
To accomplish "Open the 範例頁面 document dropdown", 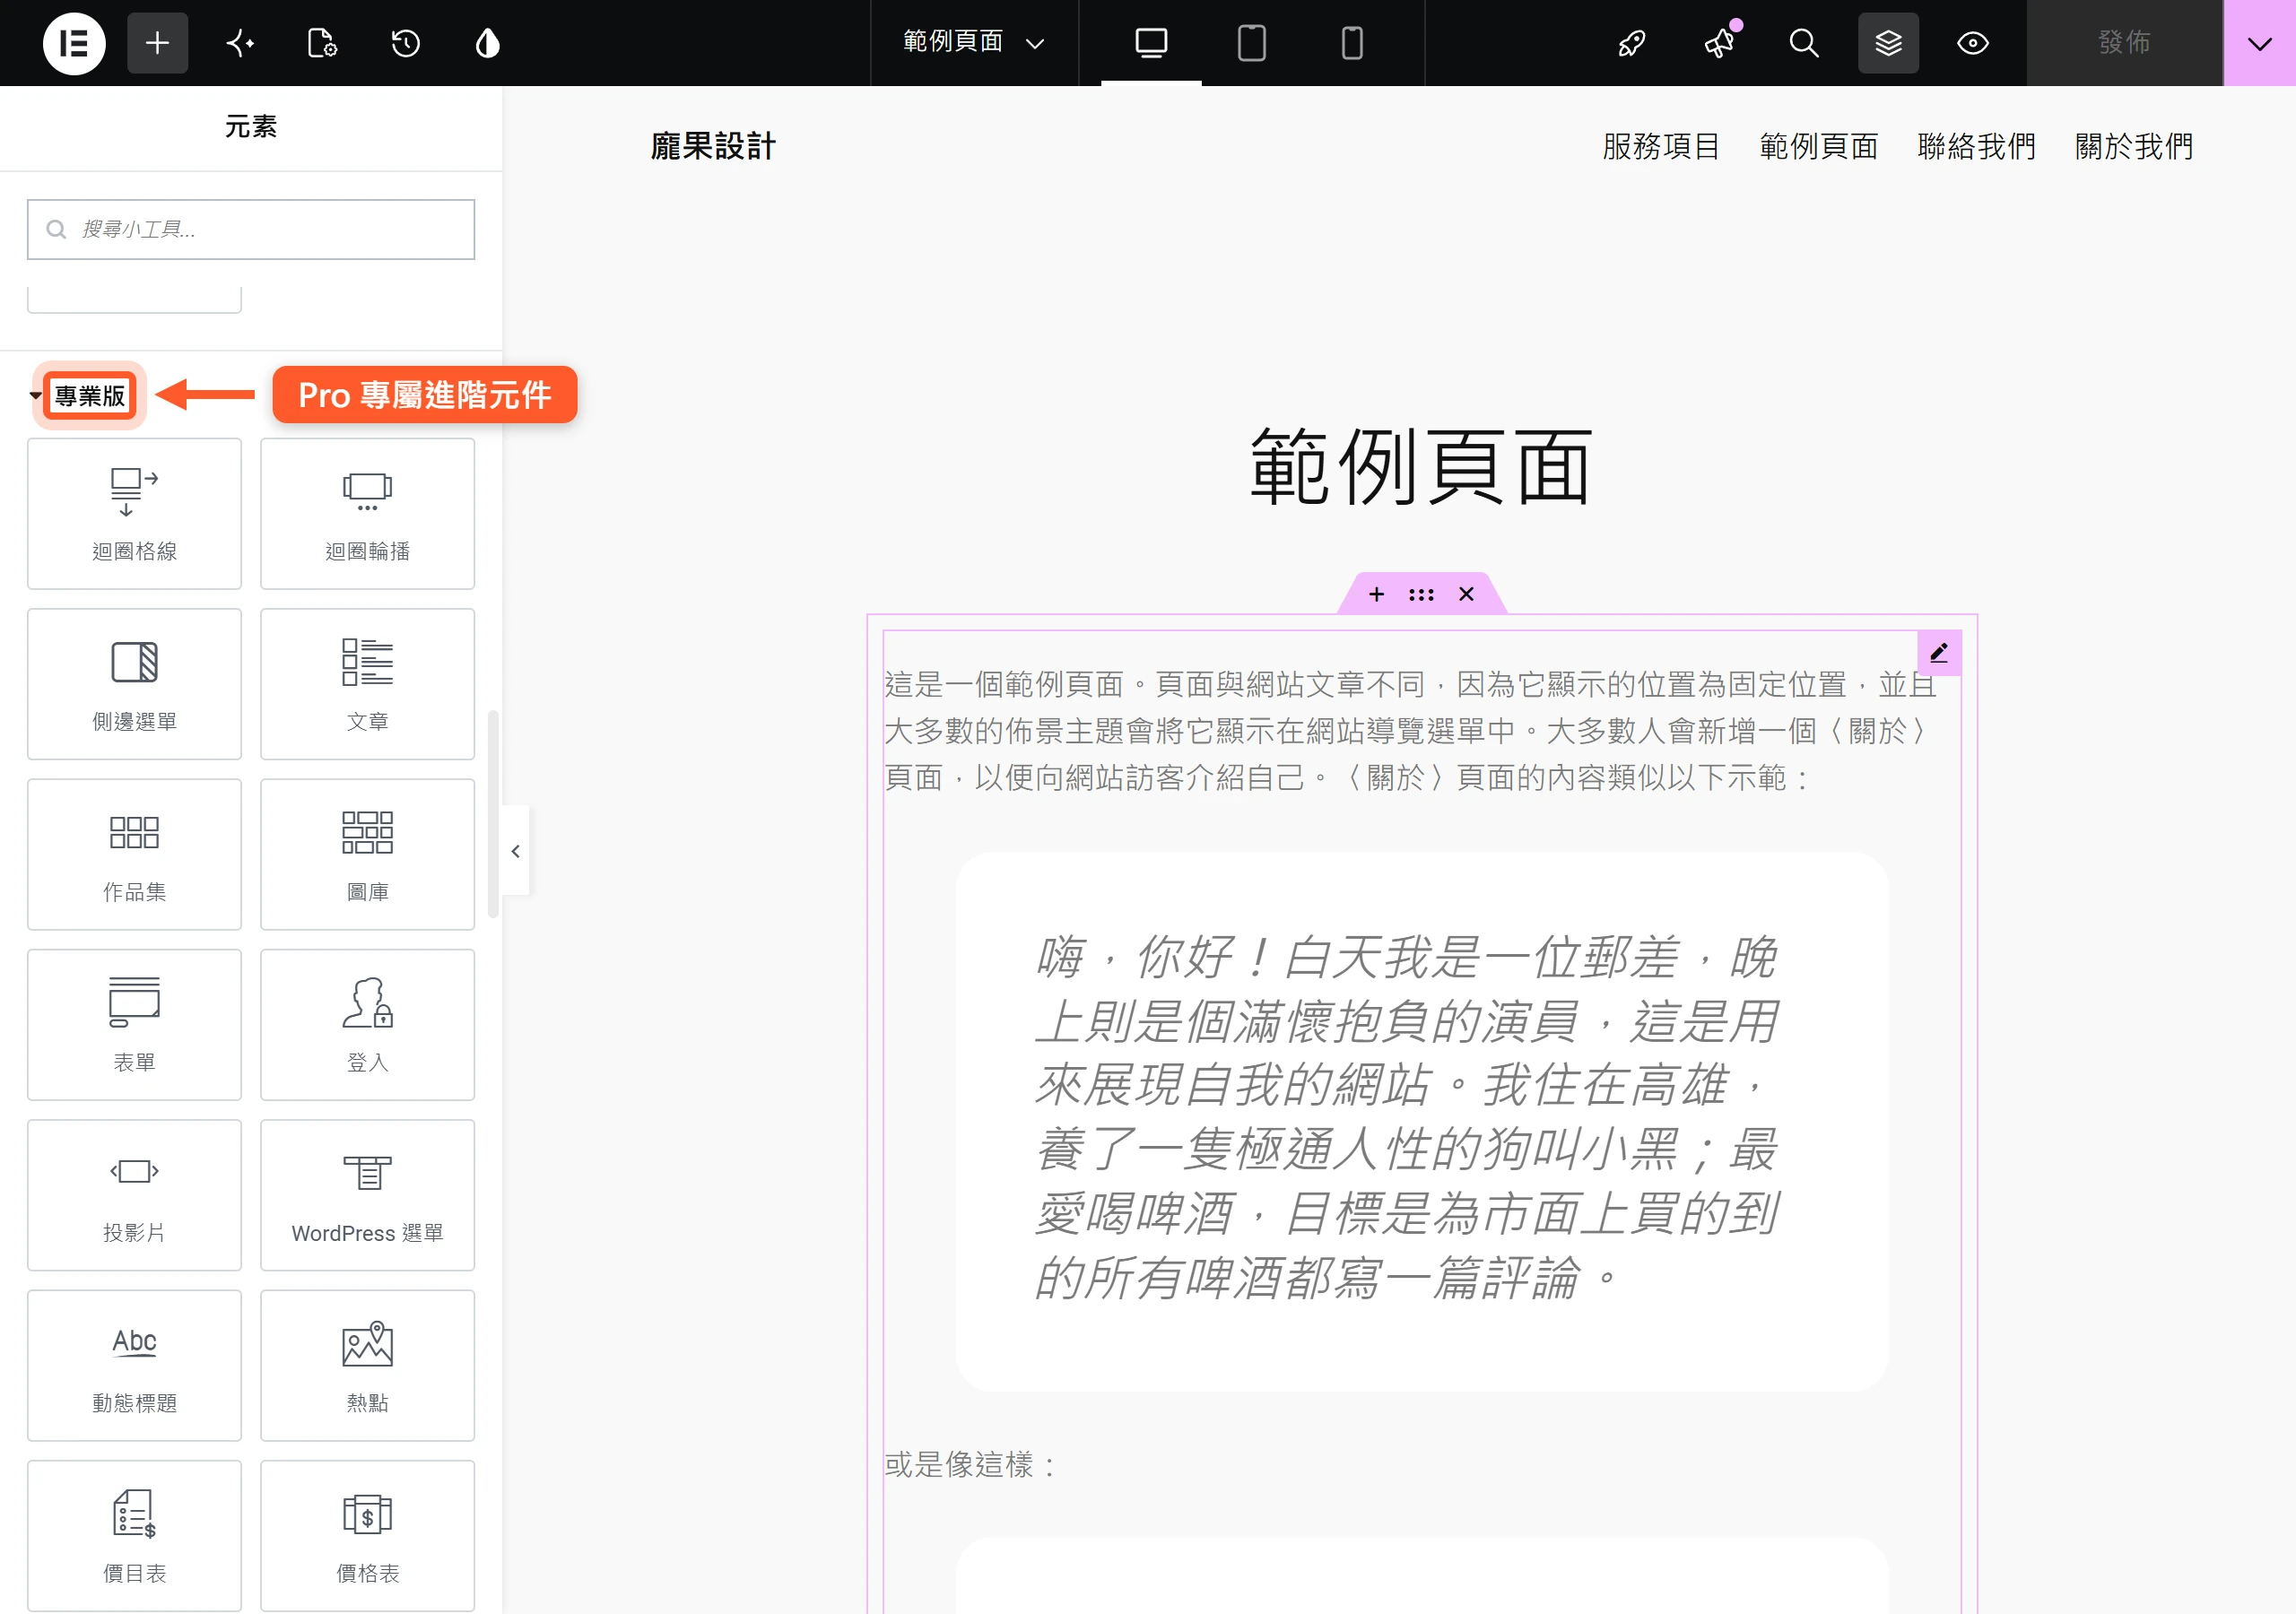I will (974, 43).
